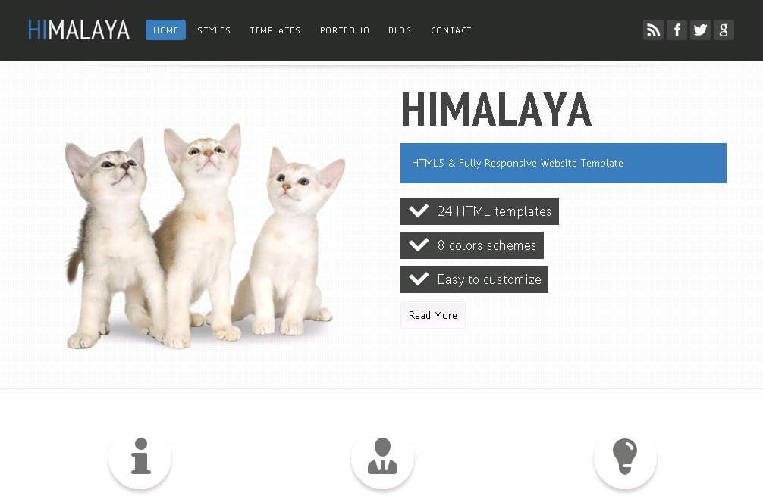Open the Styles menu
The image size is (763, 496).
(214, 30)
